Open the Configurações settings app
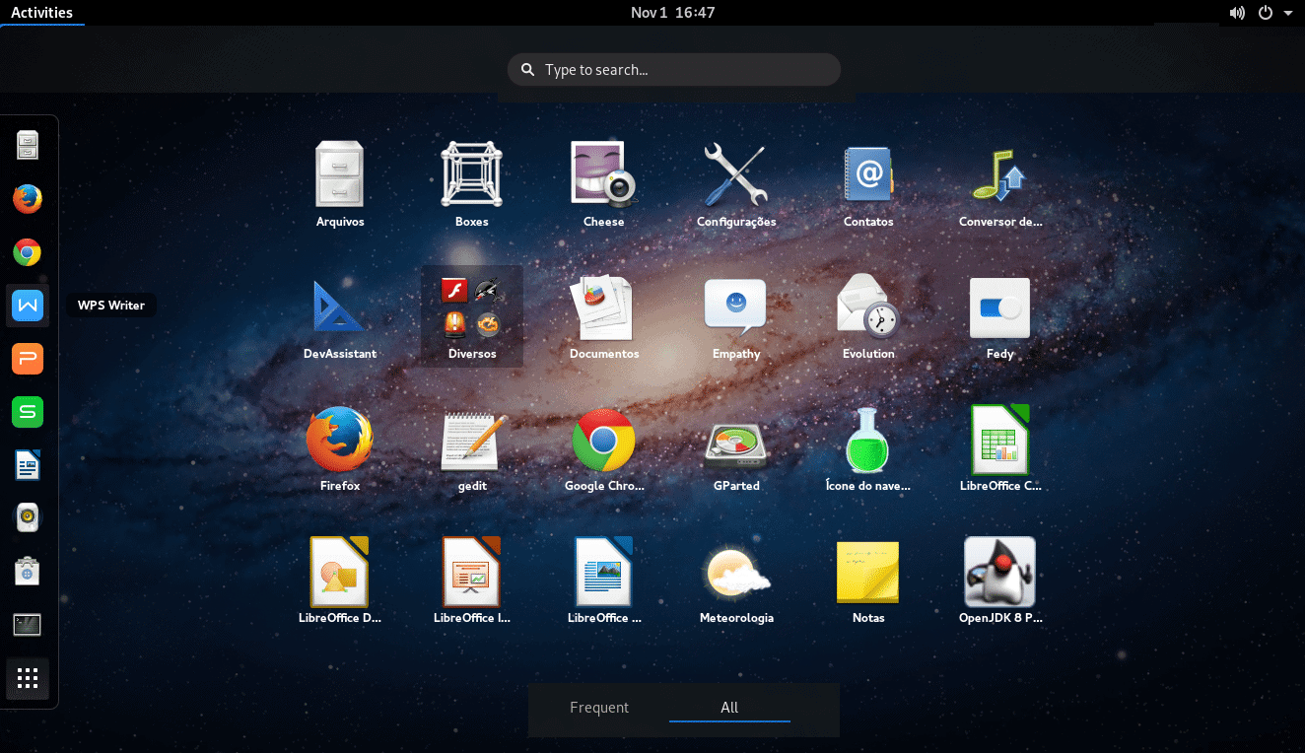The width and height of the screenshot is (1305, 753). coord(735,173)
